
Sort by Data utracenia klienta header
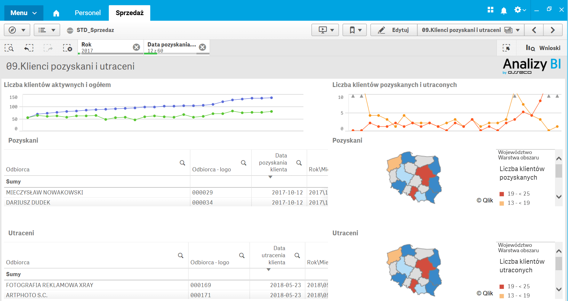(x=273, y=255)
